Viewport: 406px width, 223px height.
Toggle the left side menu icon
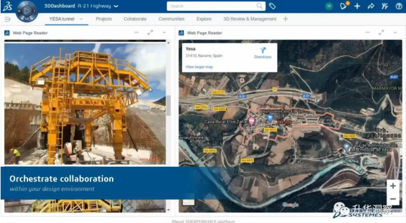pyautogui.click(x=8, y=19)
